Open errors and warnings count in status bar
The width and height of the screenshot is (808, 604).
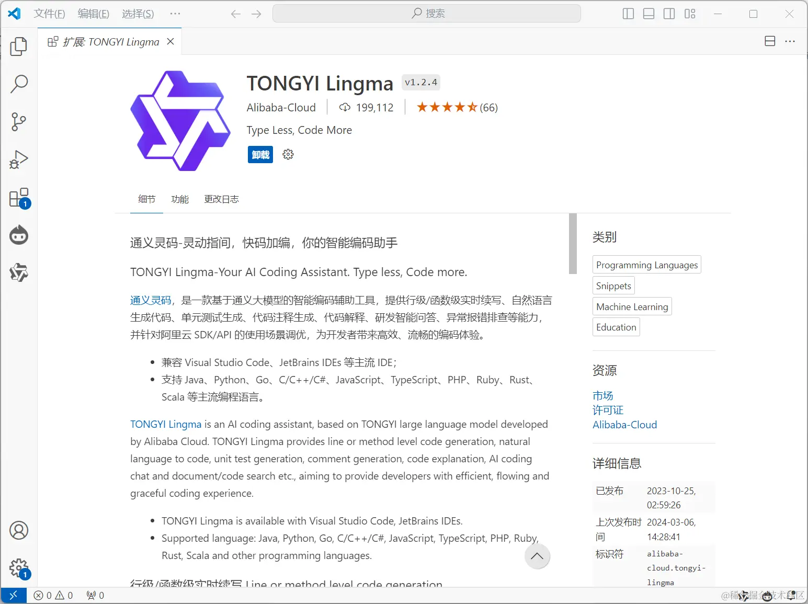(x=53, y=595)
